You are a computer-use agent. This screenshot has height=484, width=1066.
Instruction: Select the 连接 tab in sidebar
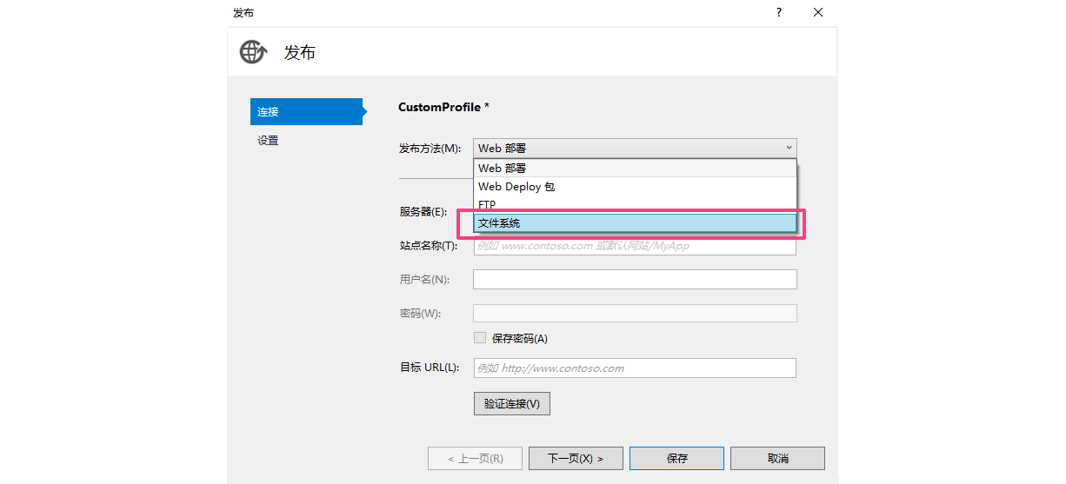coord(306,112)
